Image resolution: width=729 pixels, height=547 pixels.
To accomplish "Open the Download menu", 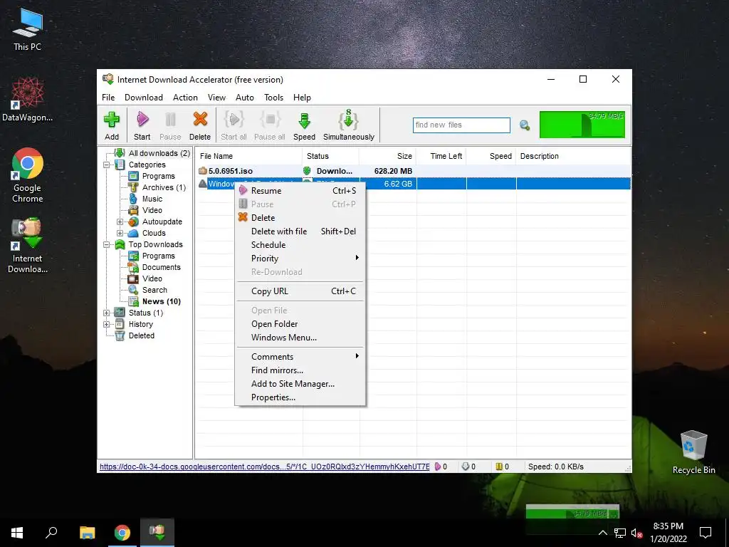I will [144, 97].
